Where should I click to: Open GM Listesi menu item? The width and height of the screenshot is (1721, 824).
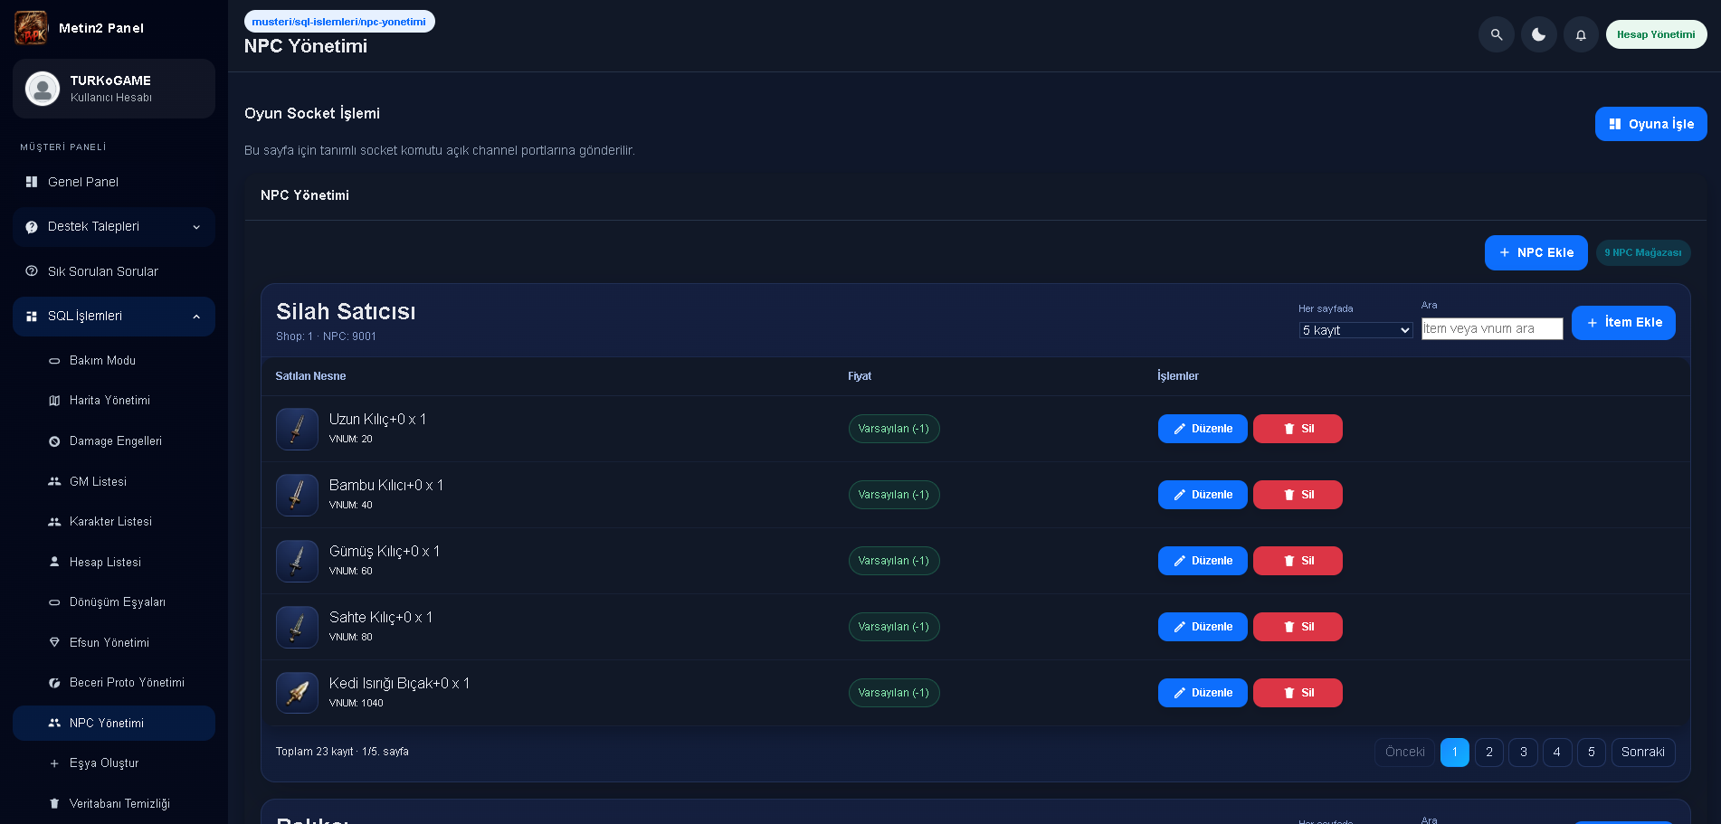click(x=114, y=481)
